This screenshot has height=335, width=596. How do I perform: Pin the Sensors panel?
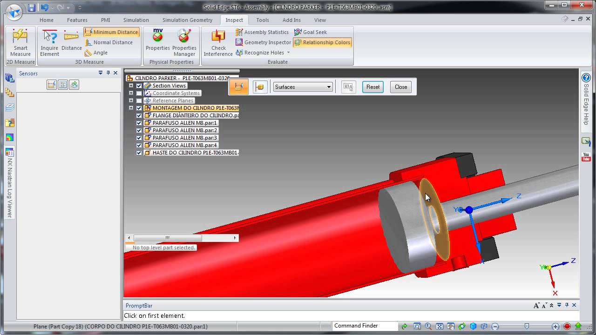(x=108, y=73)
